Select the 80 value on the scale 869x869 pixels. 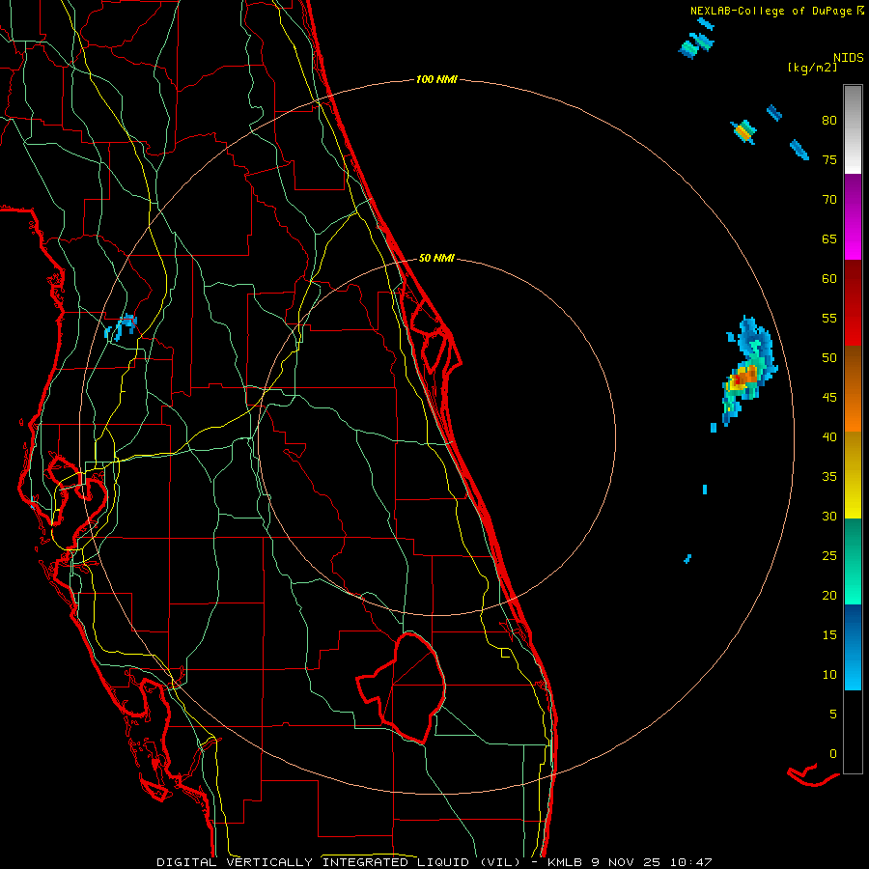click(x=829, y=121)
